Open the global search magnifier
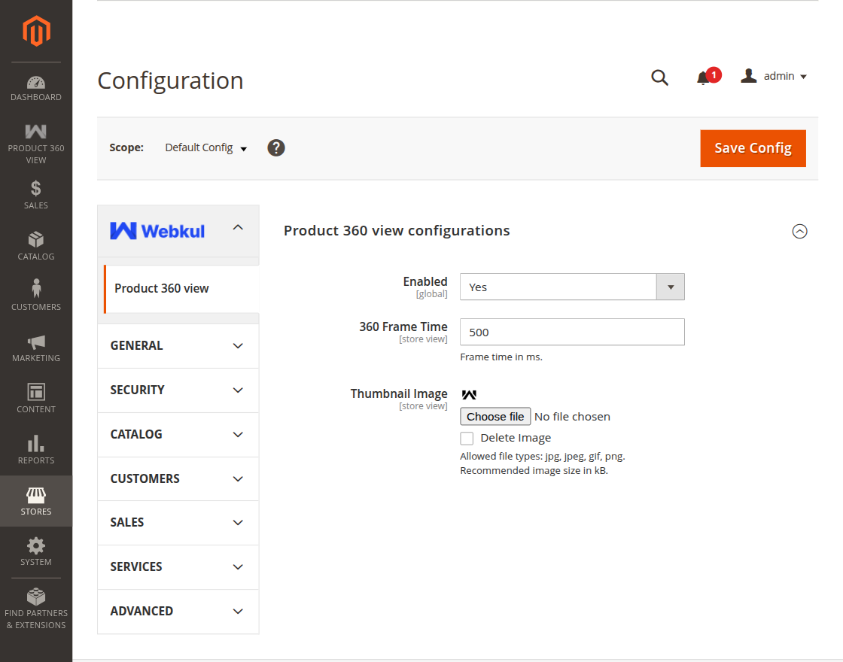This screenshot has height=662, width=843. click(659, 77)
